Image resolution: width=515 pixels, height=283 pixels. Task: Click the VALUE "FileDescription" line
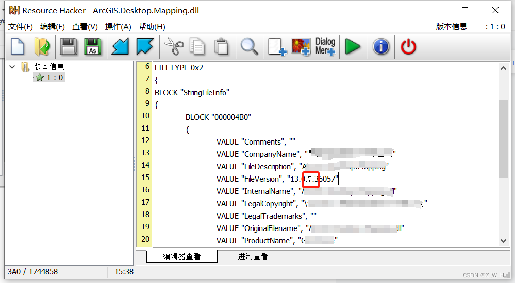pyautogui.click(x=303, y=167)
